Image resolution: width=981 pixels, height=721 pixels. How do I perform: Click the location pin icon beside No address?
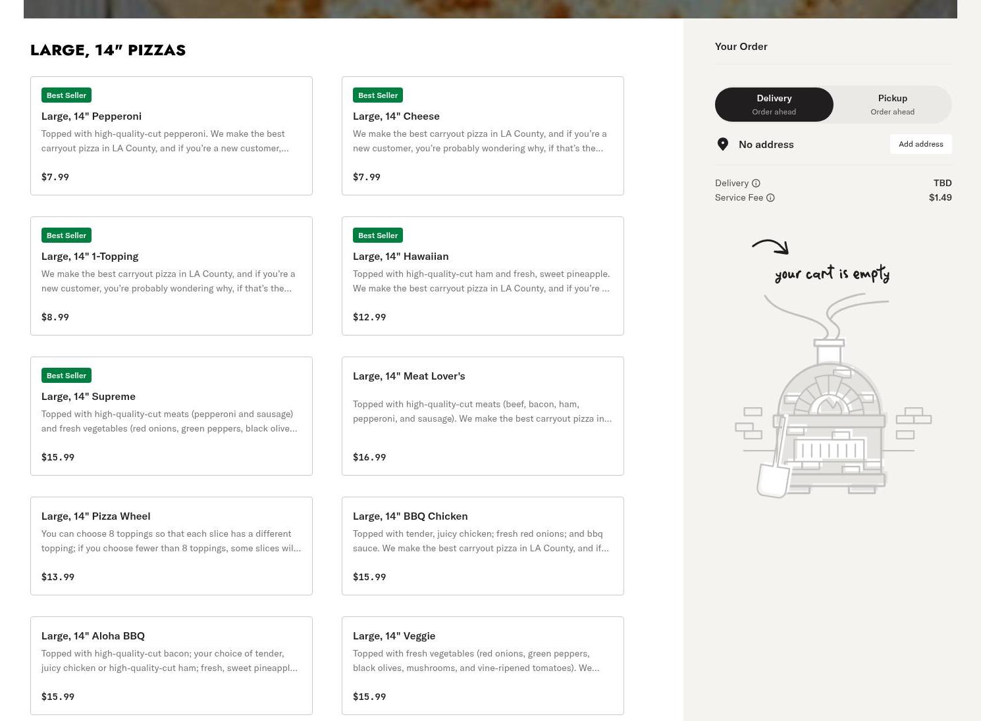(723, 145)
